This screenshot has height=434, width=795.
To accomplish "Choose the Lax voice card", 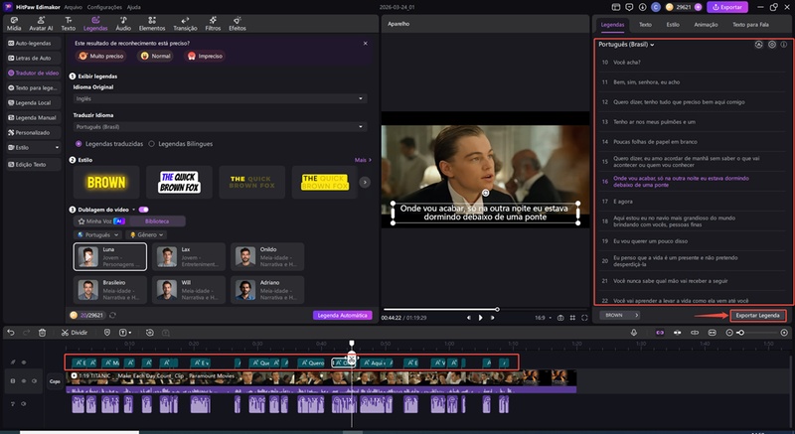I will point(189,256).
